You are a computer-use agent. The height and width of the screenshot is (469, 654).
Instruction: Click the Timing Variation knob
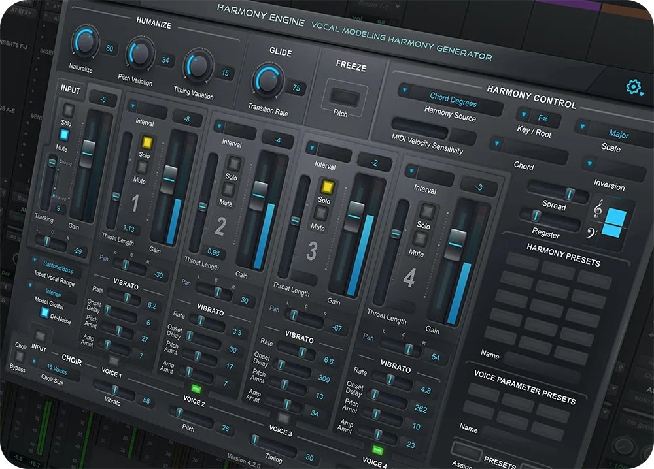(x=199, y=66)
